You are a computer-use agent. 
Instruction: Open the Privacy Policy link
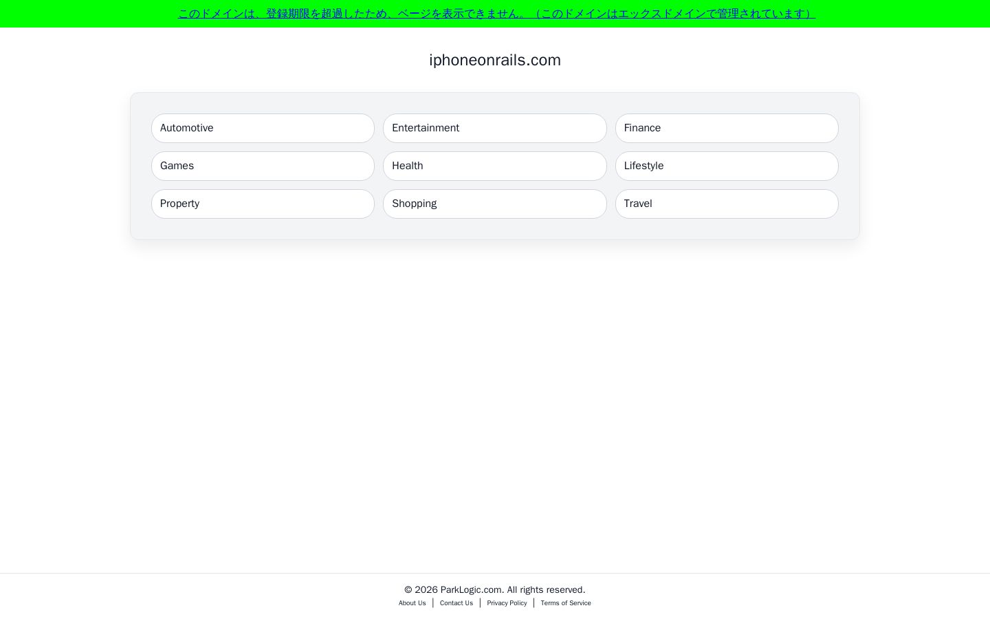507,603
